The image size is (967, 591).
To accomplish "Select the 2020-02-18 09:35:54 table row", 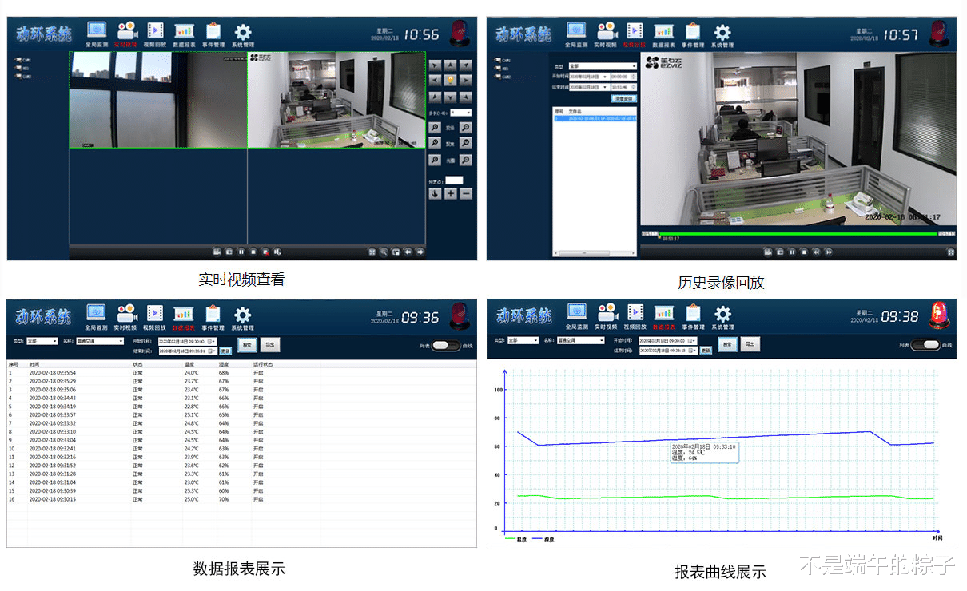I will (240, 373).
